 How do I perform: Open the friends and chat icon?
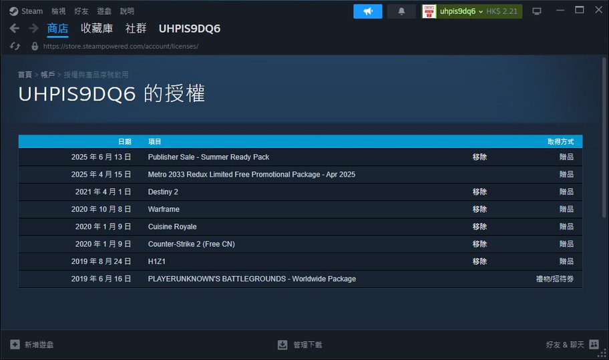pyautogui.click(x=594, y=345)
